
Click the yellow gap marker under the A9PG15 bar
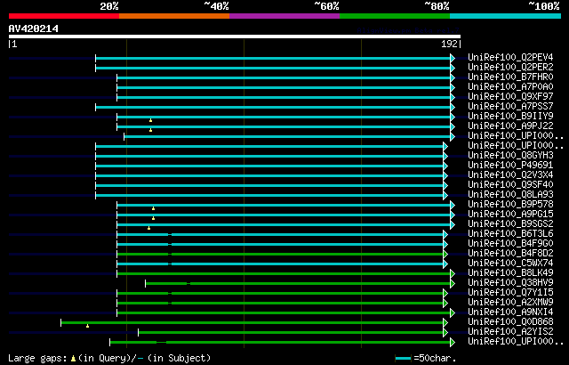[x=154, y=218]
